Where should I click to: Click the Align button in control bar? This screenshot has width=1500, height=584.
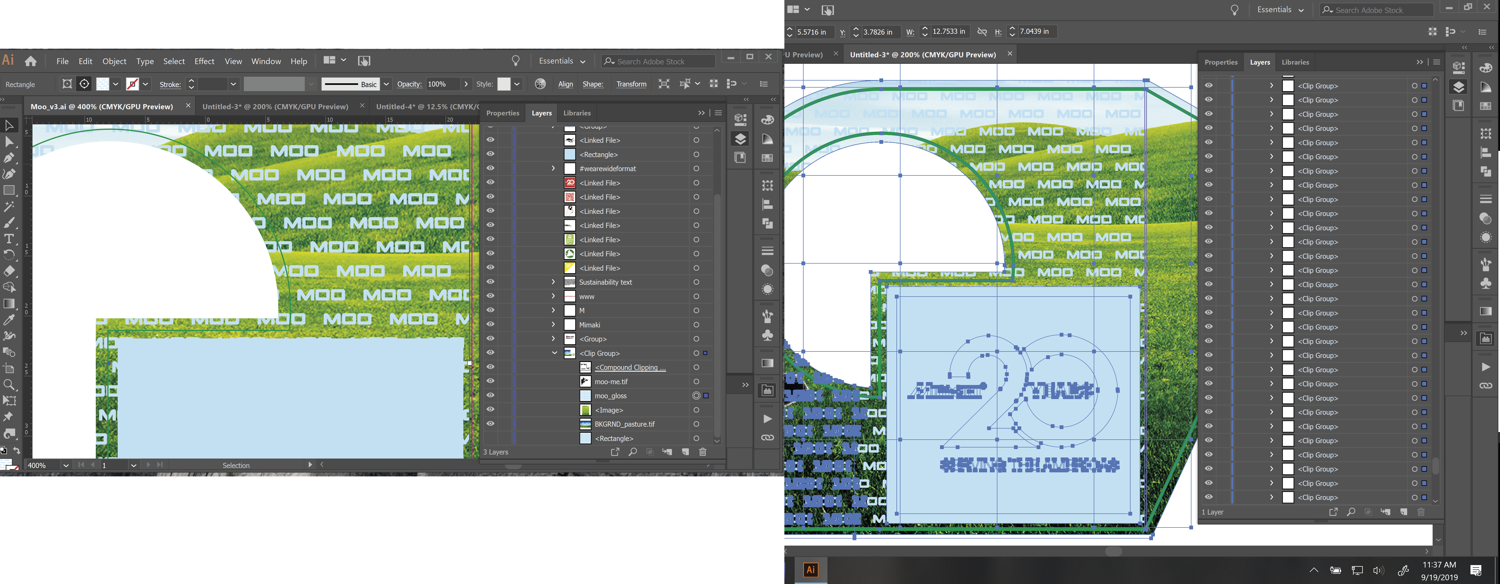565,84
